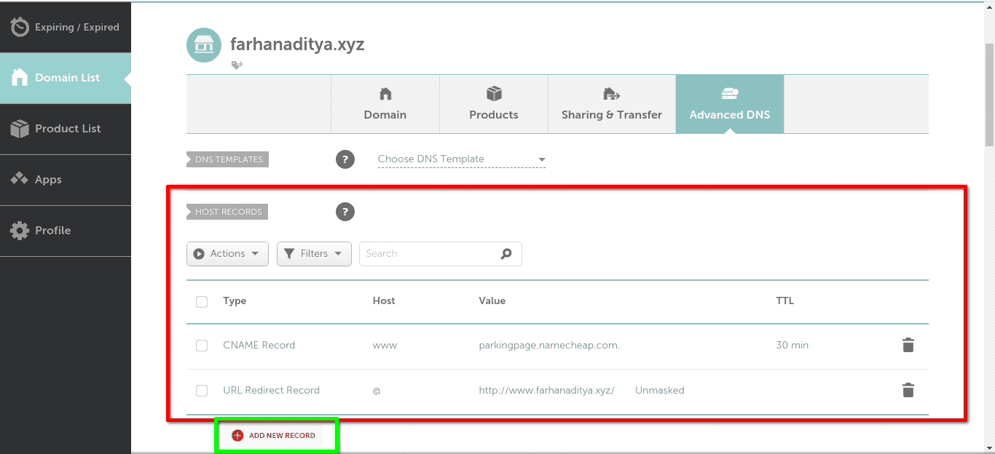Select the CNAME Record checkbox
995x454 pixels.
click(202, 346)
